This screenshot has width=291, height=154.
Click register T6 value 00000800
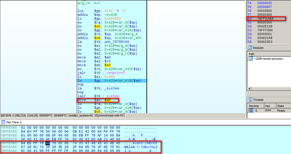click(264, 11)
